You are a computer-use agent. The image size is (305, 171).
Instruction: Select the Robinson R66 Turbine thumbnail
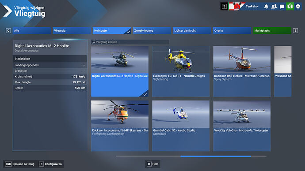[x=242, y=59]
